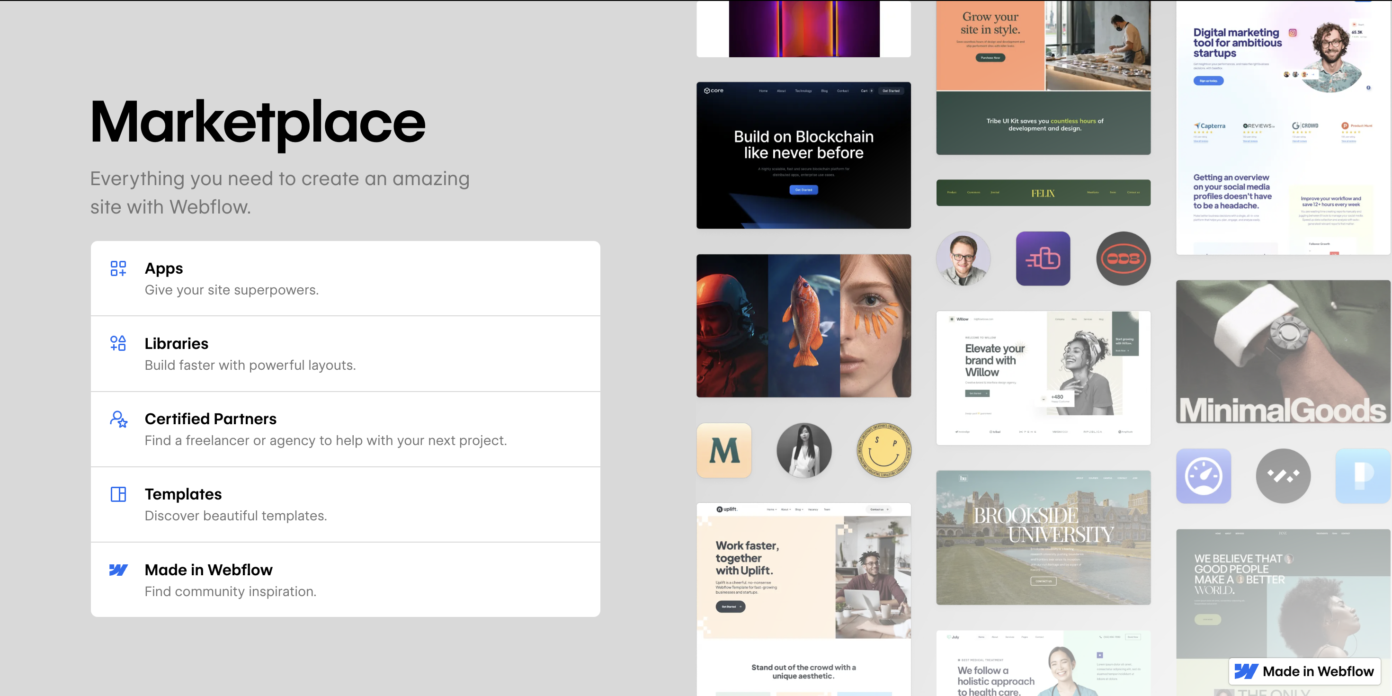
Task: Open the We Believe That Good People thumbnail
Action: point(1284,613)
